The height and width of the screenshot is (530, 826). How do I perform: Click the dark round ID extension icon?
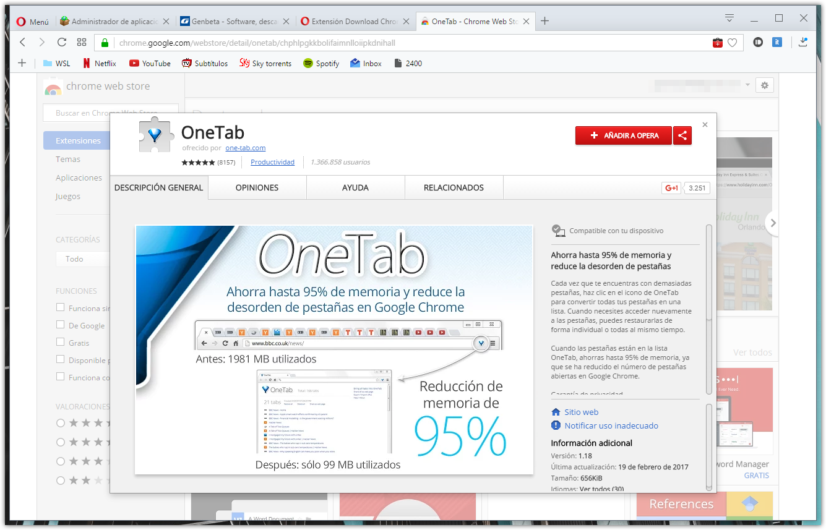point(757,43)
